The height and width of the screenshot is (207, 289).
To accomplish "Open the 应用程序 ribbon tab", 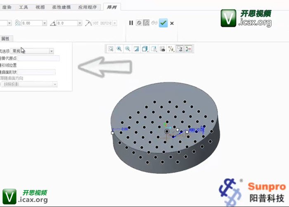I will (x=88, y=7).
